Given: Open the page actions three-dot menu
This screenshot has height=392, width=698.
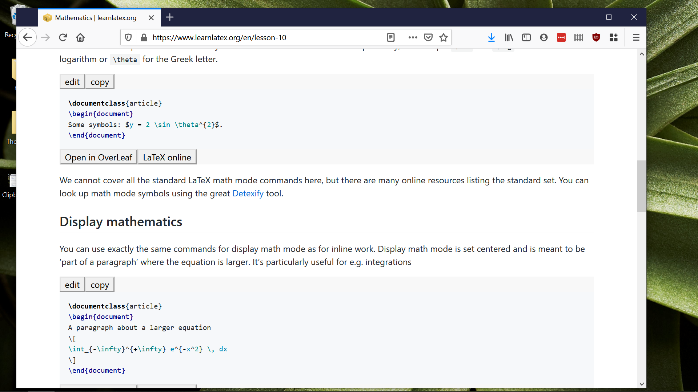Looking at the screenshot, I should 413,37.
